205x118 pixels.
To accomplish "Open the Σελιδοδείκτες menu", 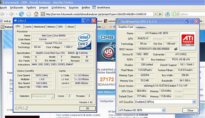I will point(59,8).
